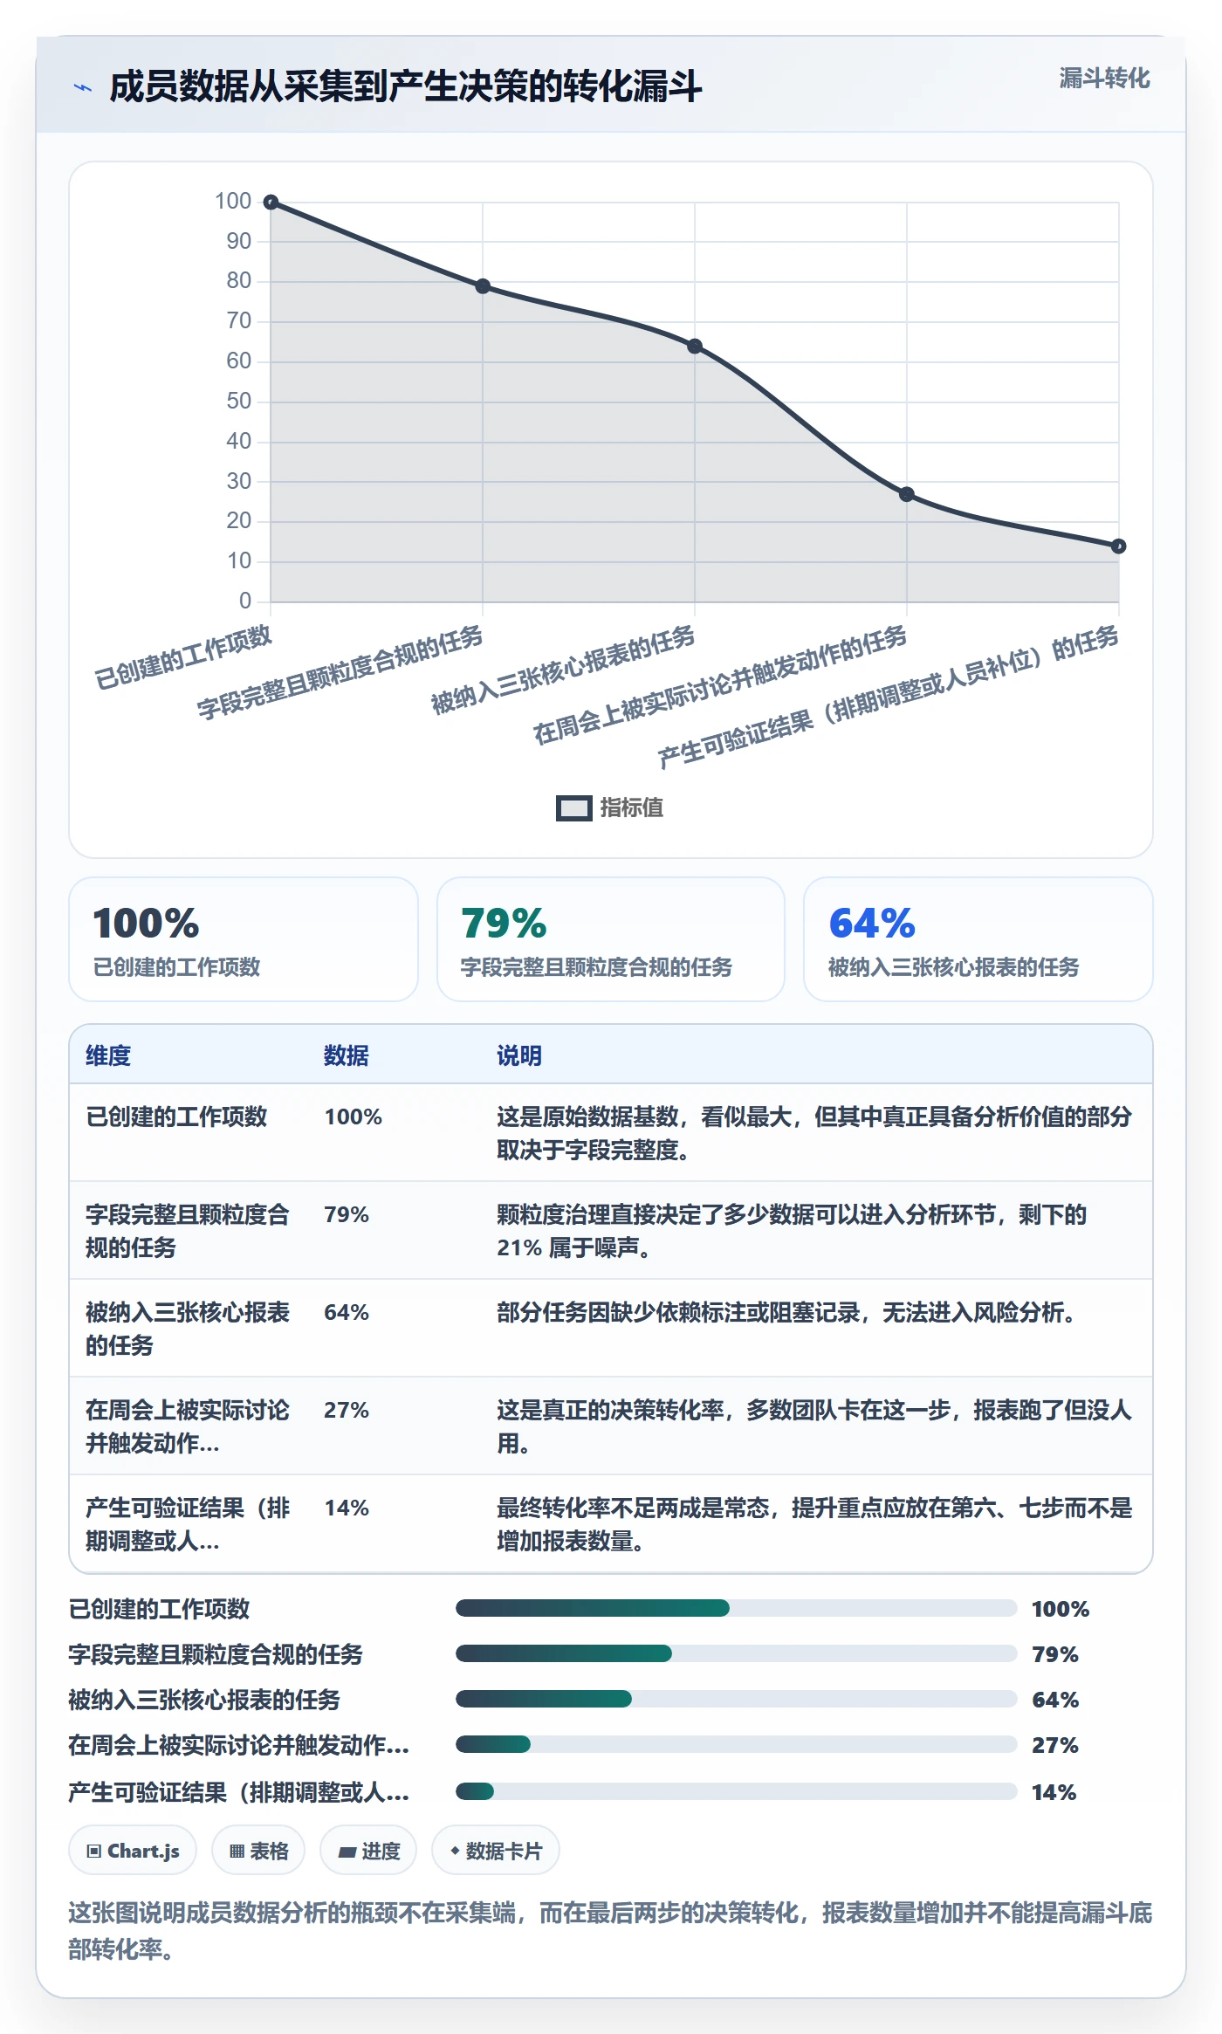Click the chart x-axis label 被纳入三张核心报表的任务
Image resolution: width=1222 pixels, height=2034 pixels.
(x=563, y=670)
